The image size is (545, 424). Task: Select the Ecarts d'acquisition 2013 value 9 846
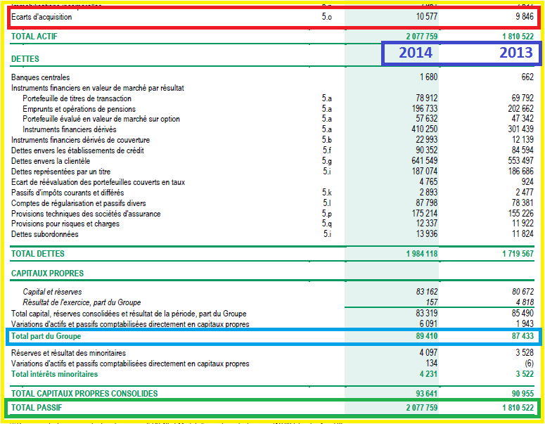[x=525, y=16]
